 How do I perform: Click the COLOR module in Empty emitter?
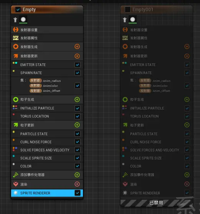click(47, 166)
